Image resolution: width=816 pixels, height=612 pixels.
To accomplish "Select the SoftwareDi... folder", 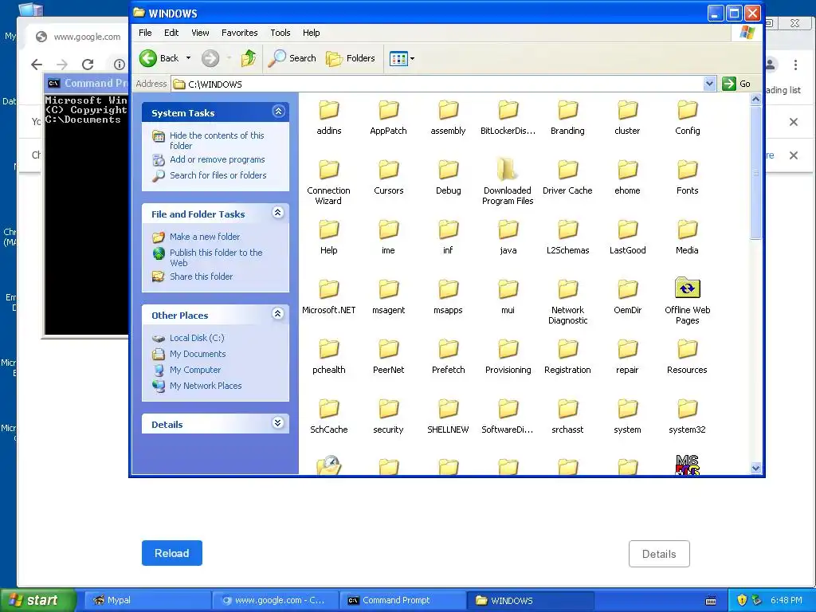I will click(508, 418).
